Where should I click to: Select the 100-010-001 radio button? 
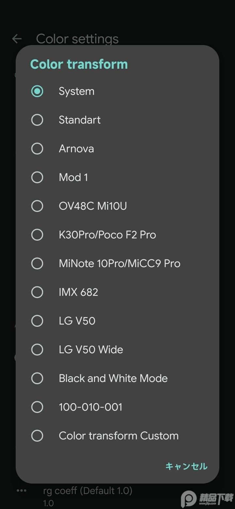click(37, 407)
